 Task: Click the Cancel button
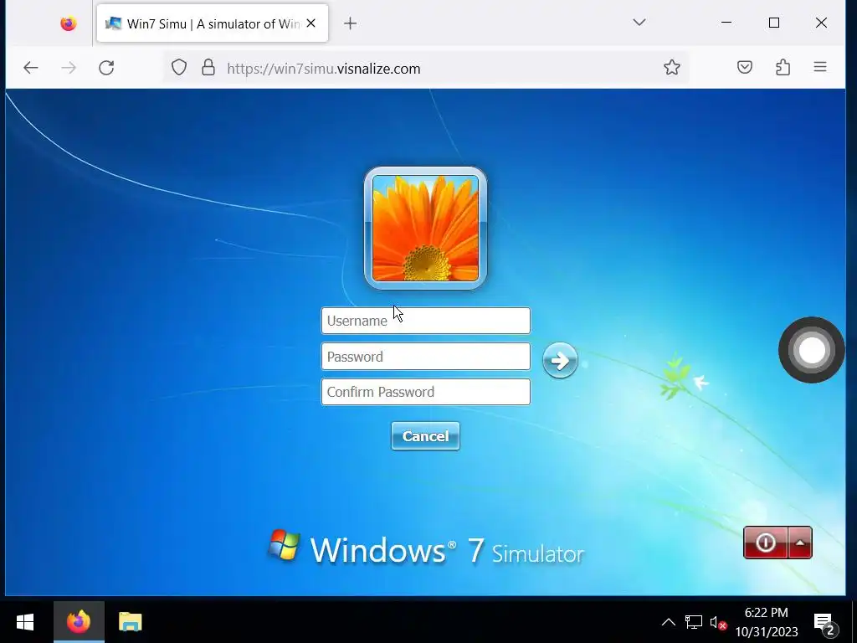coord(425,435)
